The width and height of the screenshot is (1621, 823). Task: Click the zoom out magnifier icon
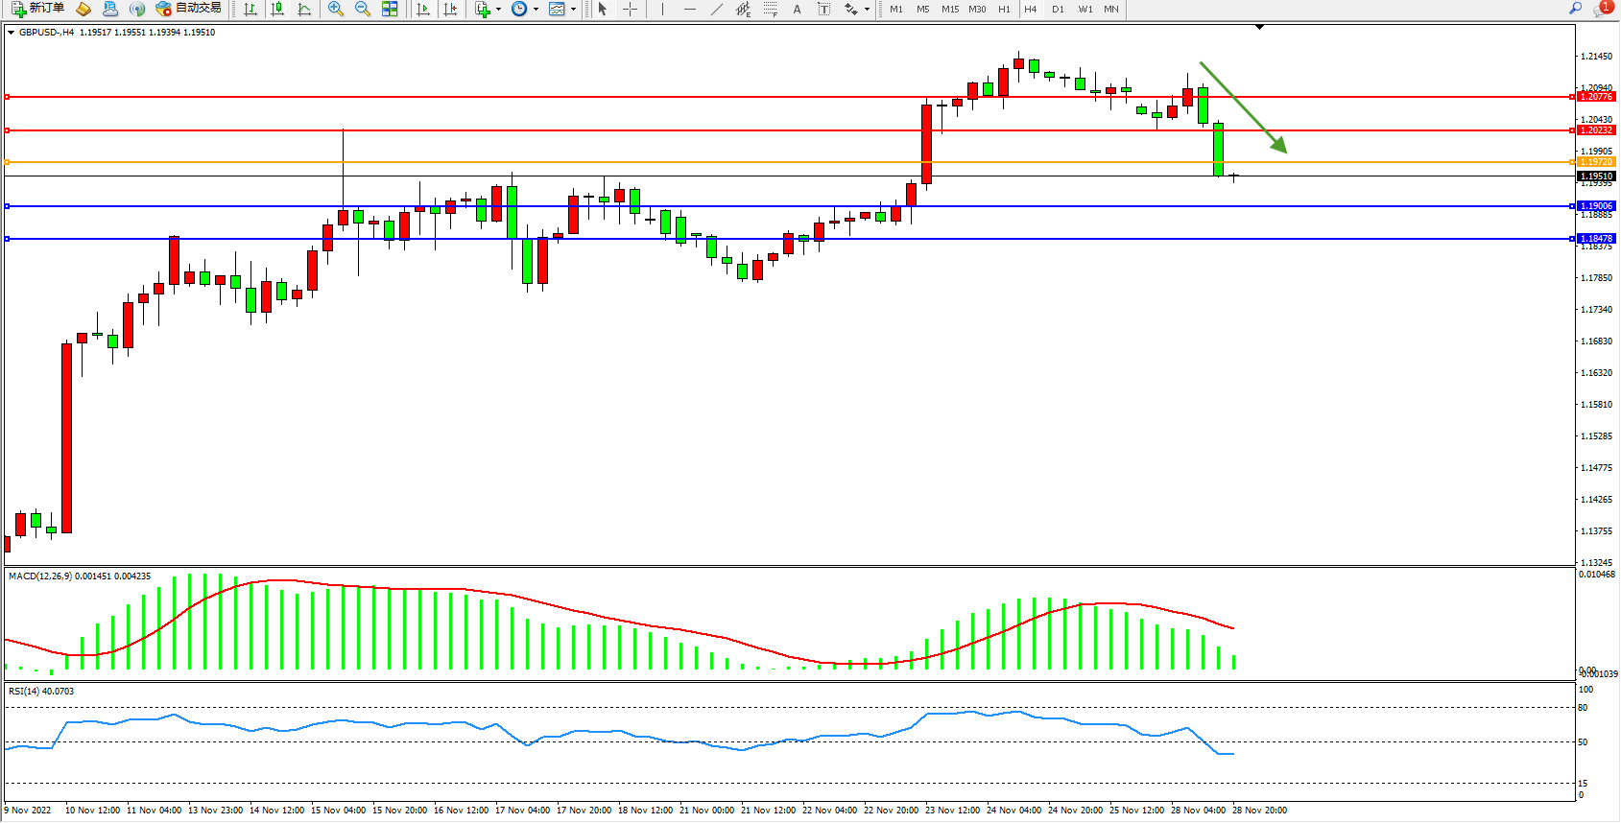(x=362, y=9)
